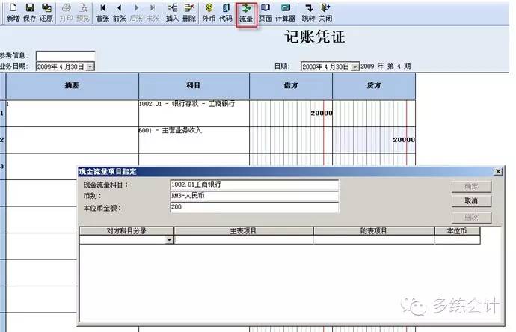Image resolution: width=516 pixels, height=332 pixels.
Task: Open the 日期 date dropdown
Action: [x=355, y=67]
